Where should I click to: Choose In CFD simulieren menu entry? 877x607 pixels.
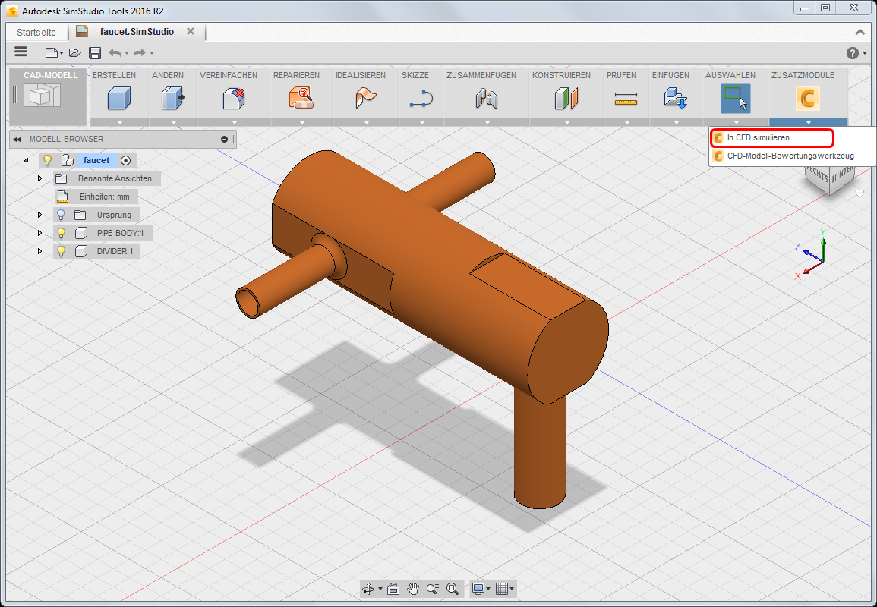click(772, 137)
